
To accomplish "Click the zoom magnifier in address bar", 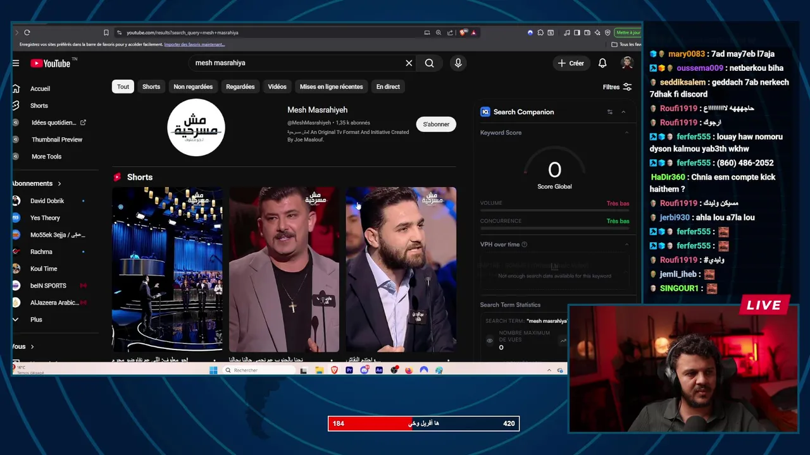I will (x=439, y=32).
